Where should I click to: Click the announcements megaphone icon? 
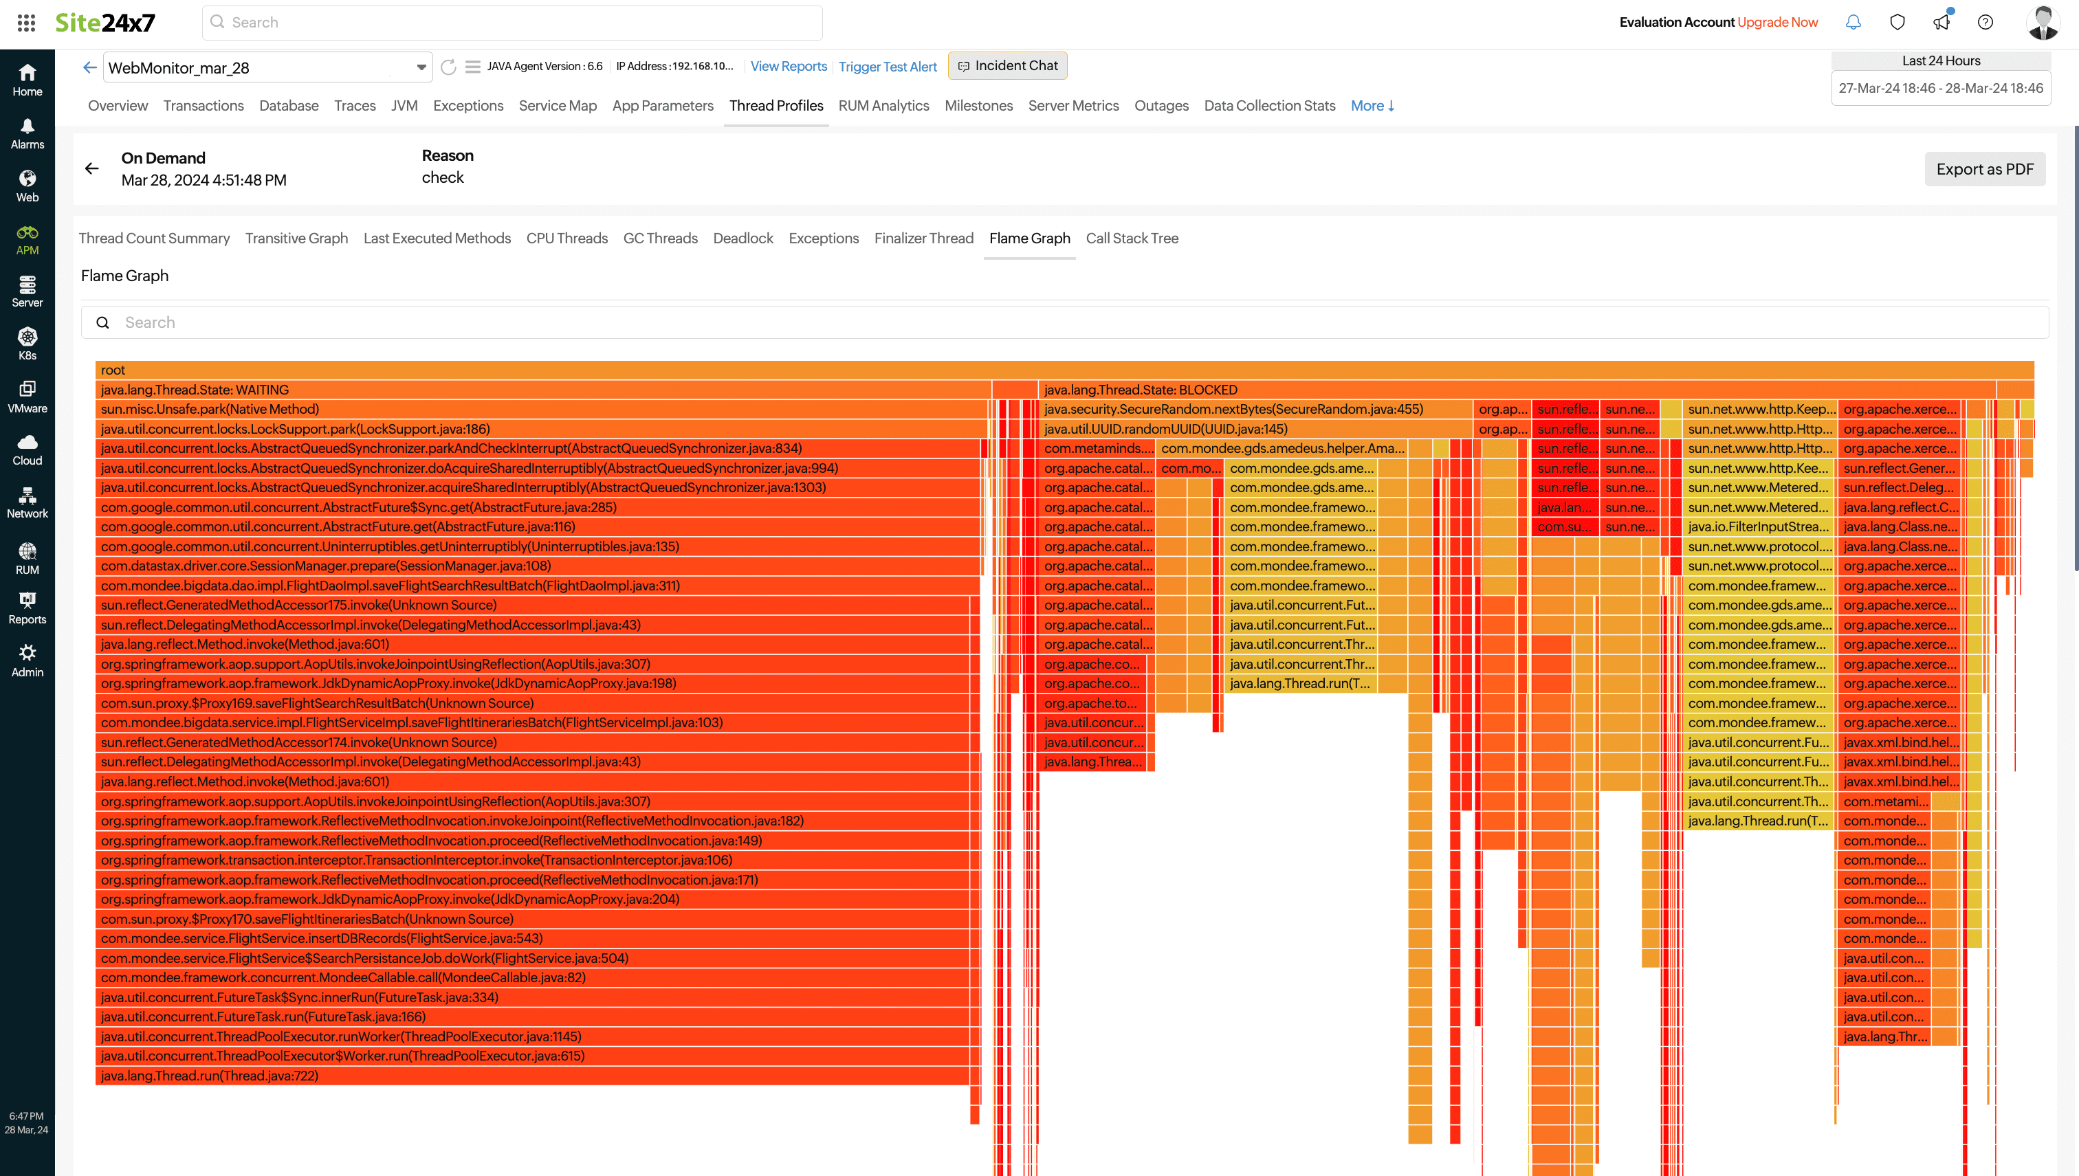point(1941,22)
